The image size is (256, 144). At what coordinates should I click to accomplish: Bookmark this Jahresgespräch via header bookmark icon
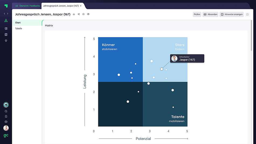click(x=83, y=14)
